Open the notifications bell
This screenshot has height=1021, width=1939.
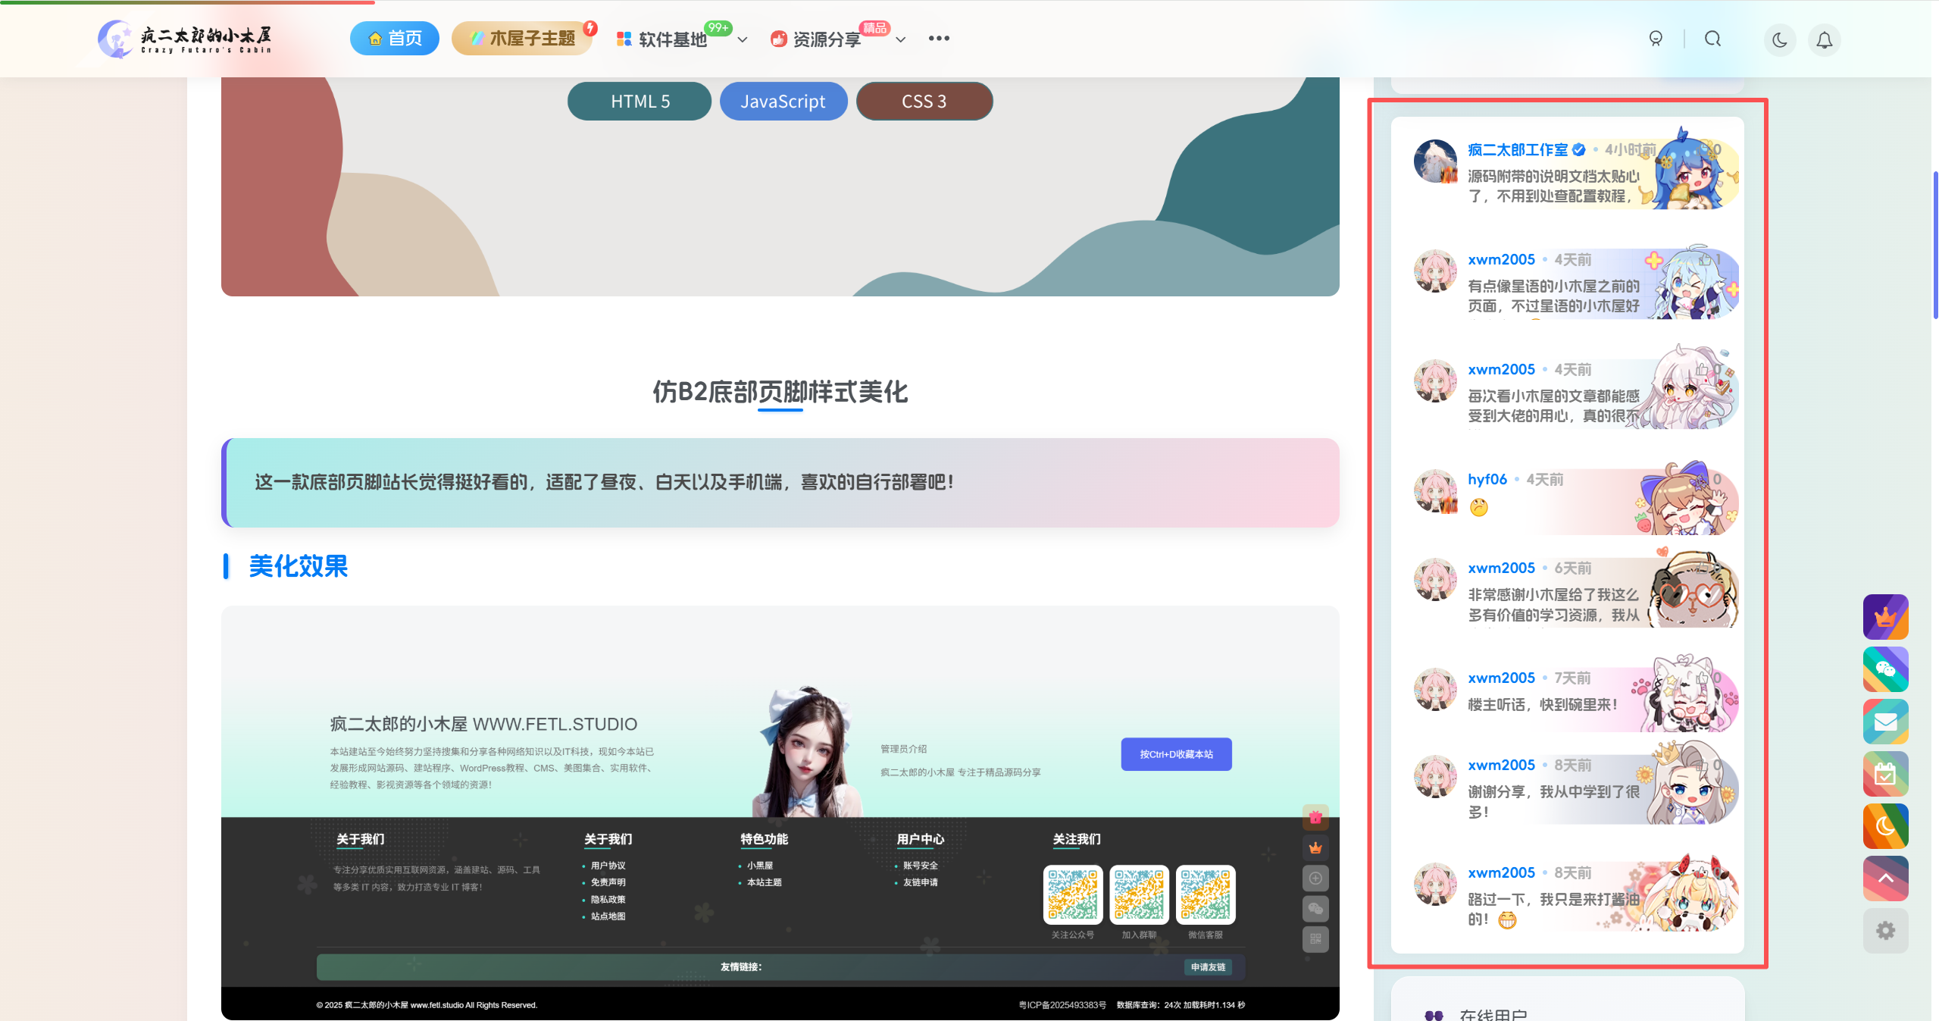coord(1824,39)
